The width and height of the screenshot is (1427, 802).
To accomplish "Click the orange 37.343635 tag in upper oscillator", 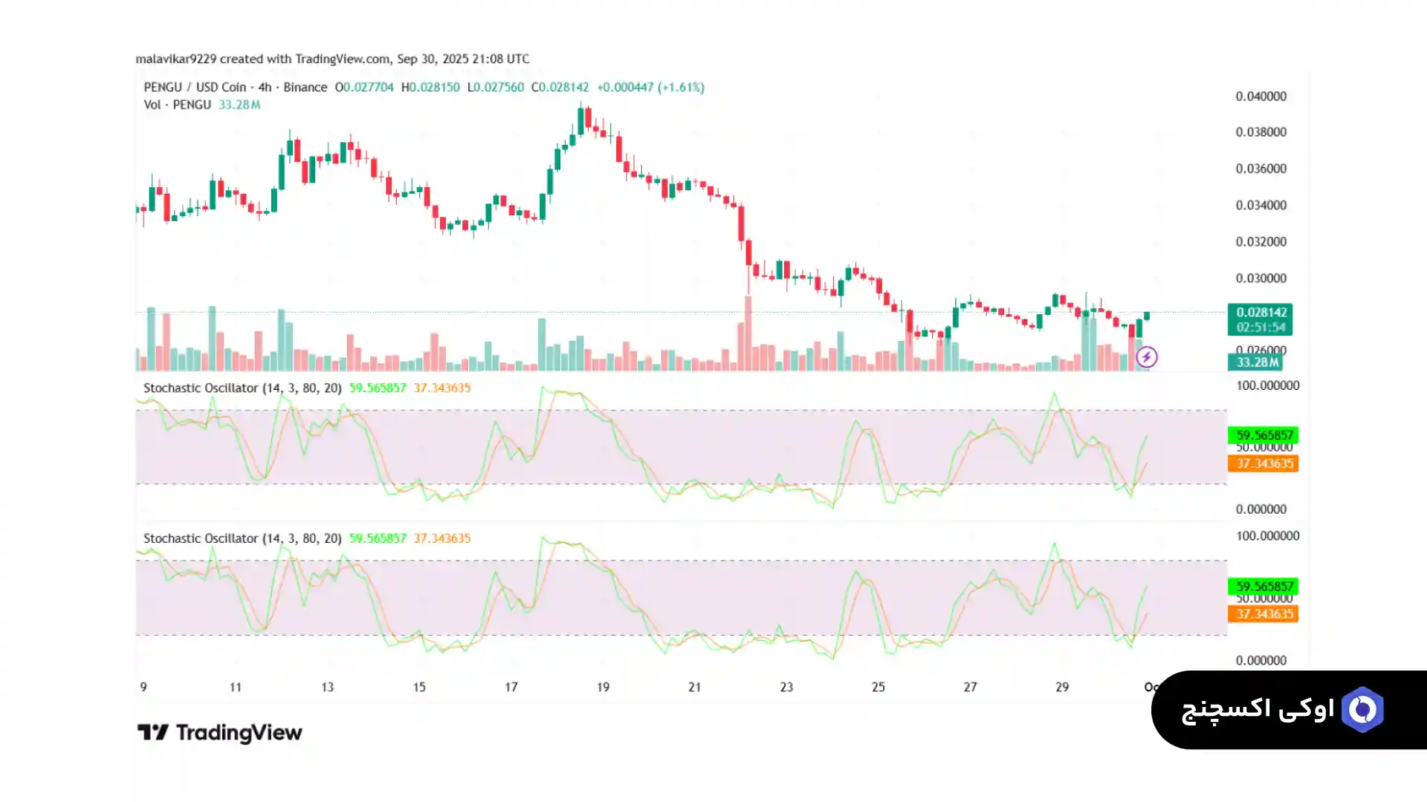I will pyautogui.click(x=1263, y=463).
